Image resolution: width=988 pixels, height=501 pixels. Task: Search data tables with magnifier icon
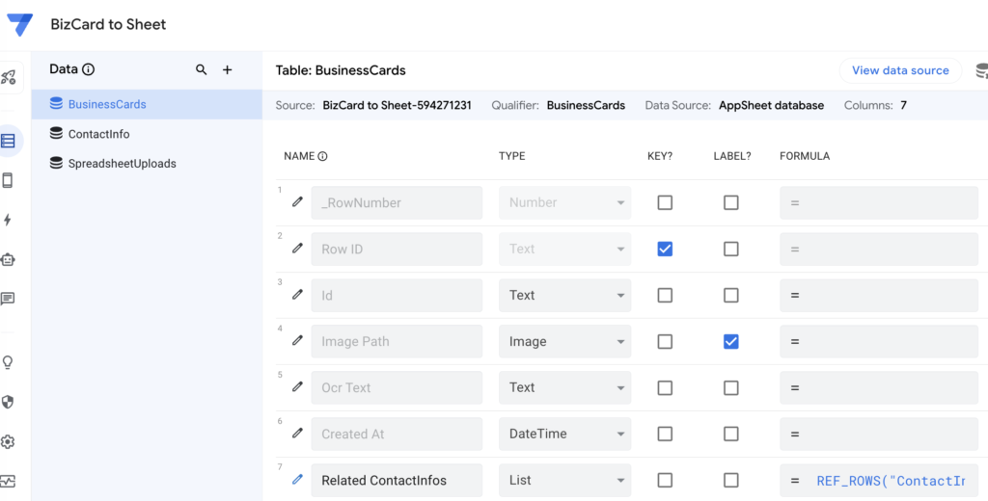click(x=201, y=69)
